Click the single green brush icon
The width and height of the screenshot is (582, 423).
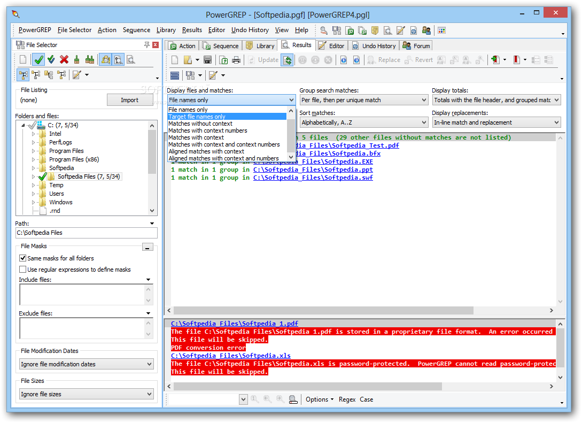click(x=76, y=59)
